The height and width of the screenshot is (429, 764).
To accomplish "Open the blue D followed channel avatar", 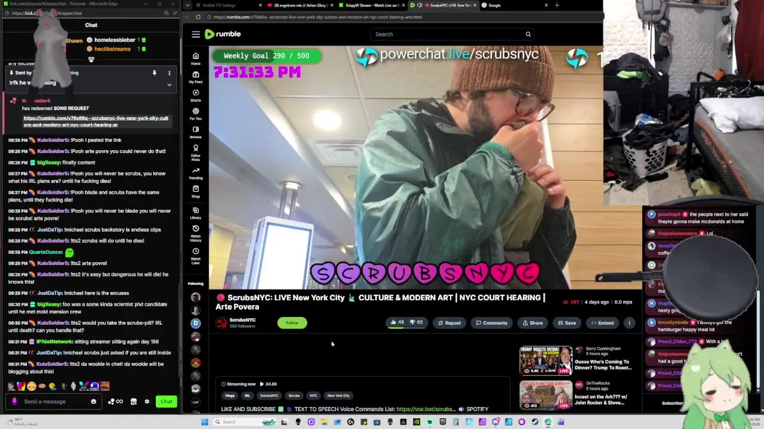I will (x=196, y=323).
